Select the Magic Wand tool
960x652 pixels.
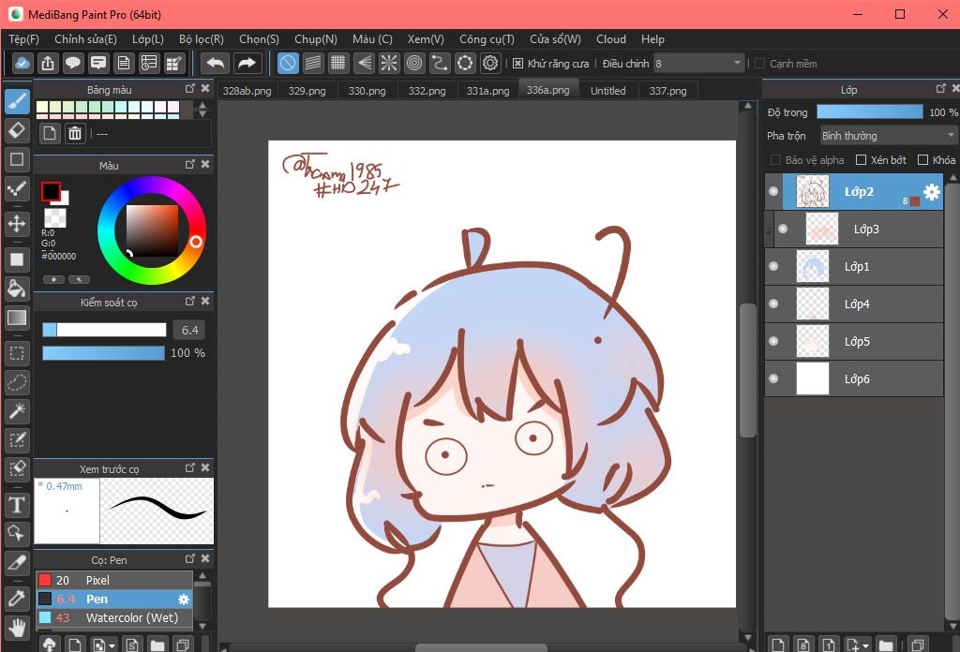coord(17,411)
